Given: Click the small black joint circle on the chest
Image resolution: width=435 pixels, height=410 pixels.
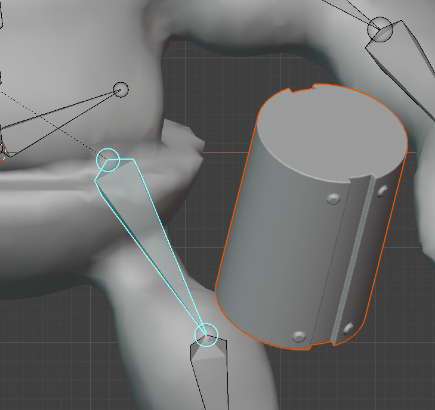Looking at the screenshot, I should coord(121,89).
